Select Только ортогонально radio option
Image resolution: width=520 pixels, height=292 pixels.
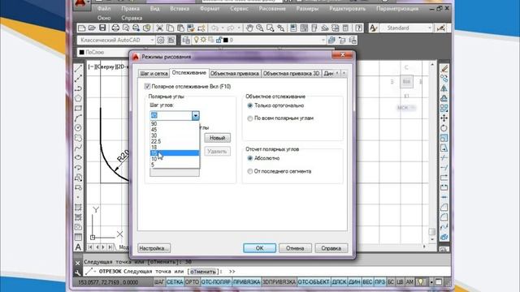click(250, 105)
